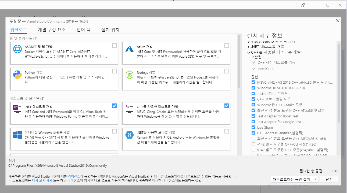Uncheck C++를 사용한 데스크톱 개발 workload
The height and width of the screenshot is (193, 347).
[227, 106]
